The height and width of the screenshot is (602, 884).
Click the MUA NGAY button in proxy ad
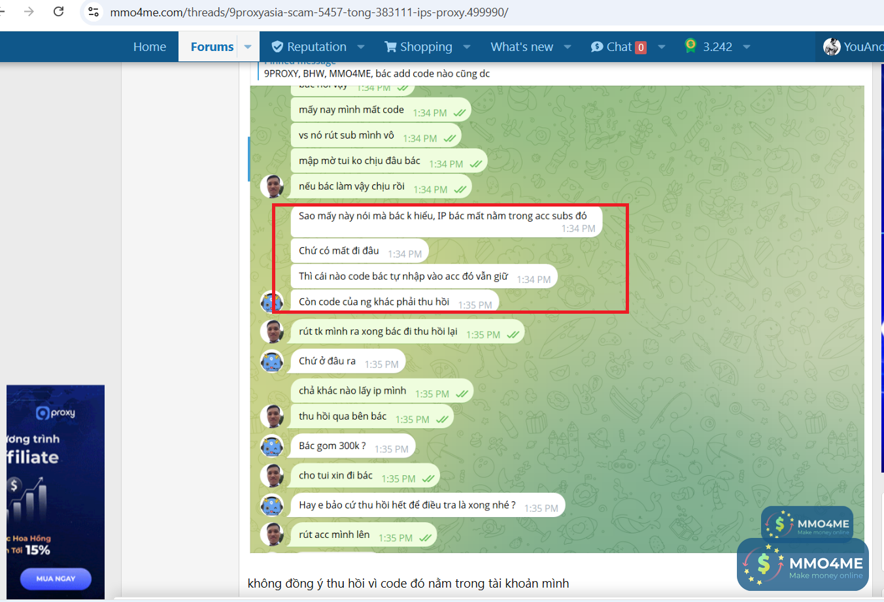tap(56, 578)
